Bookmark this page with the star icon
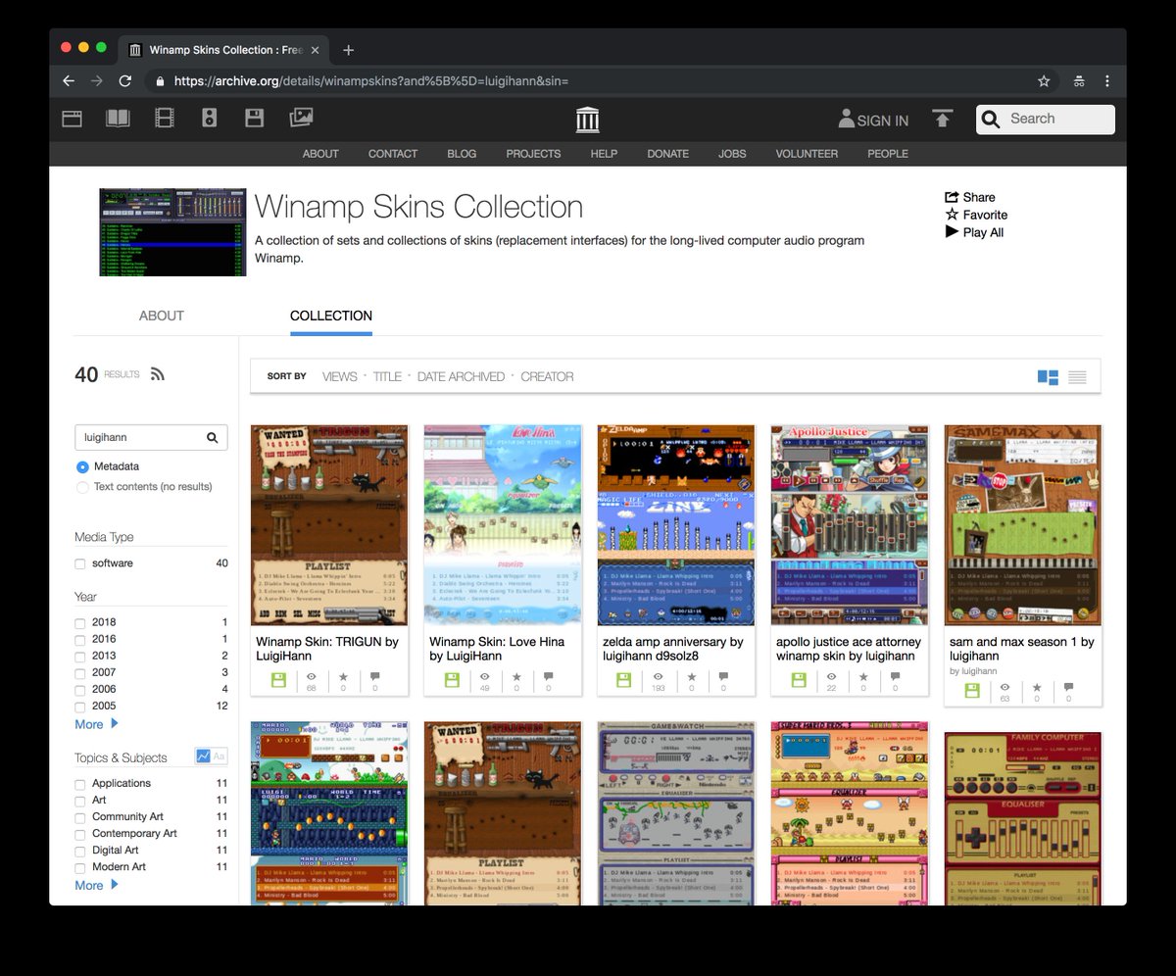Screen dimensions: 1176x976 click(x=1044, y=81)
